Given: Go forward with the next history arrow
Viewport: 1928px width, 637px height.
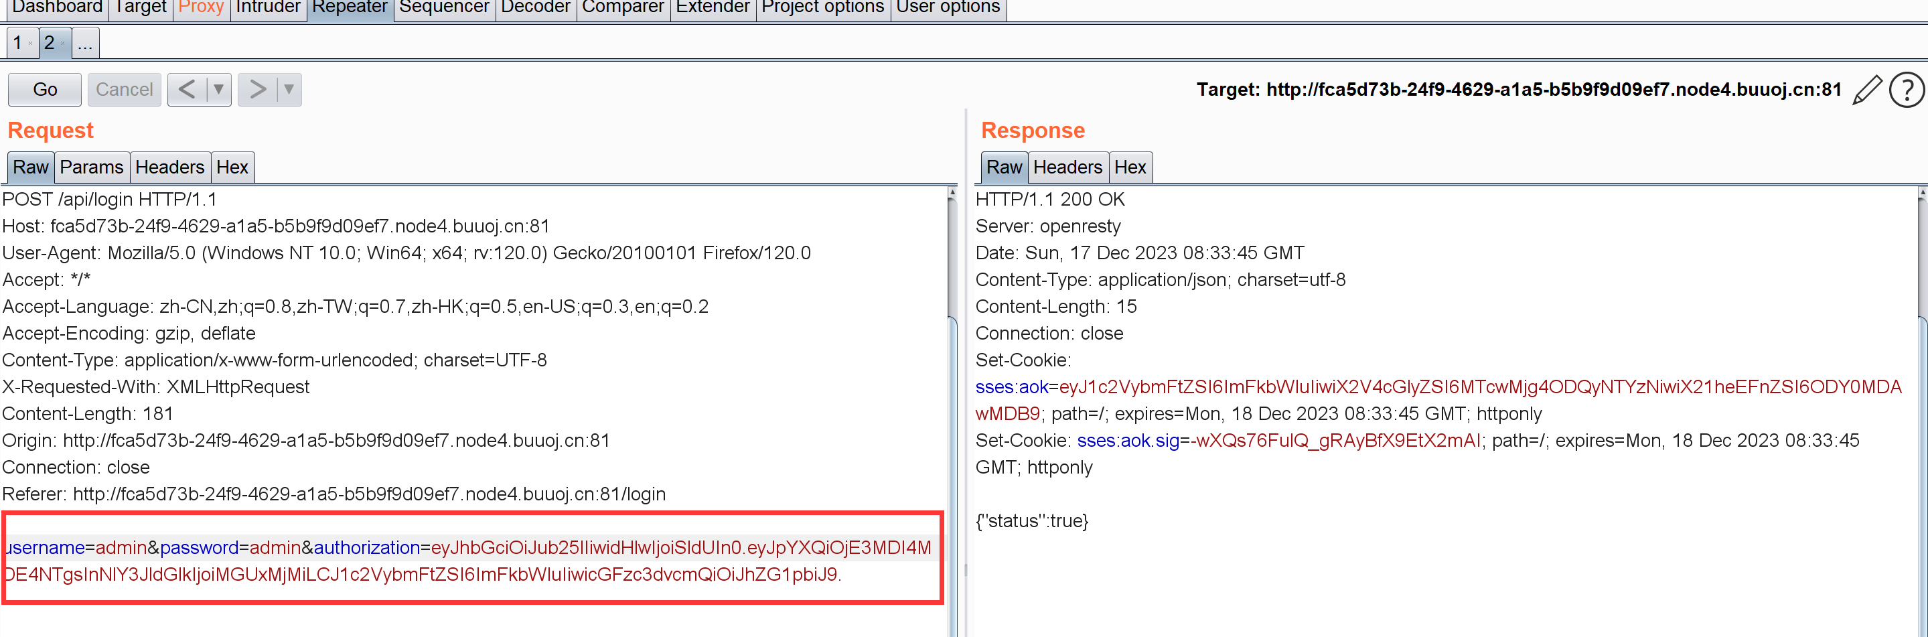Looking at the screenshot, I should (257, 90).
